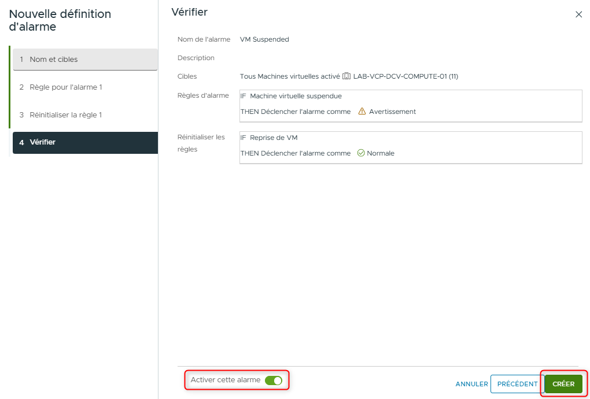Click the ANNULER link

(471, 383)
